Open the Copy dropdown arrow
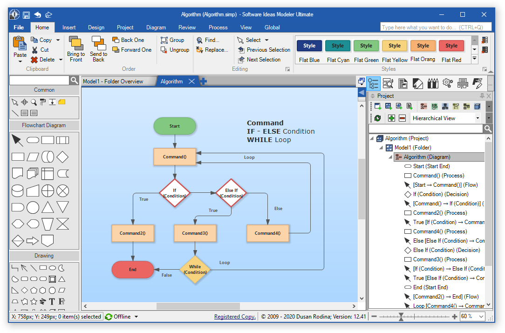505x333 pixels. pyautogui.click(x=58, y=40)
